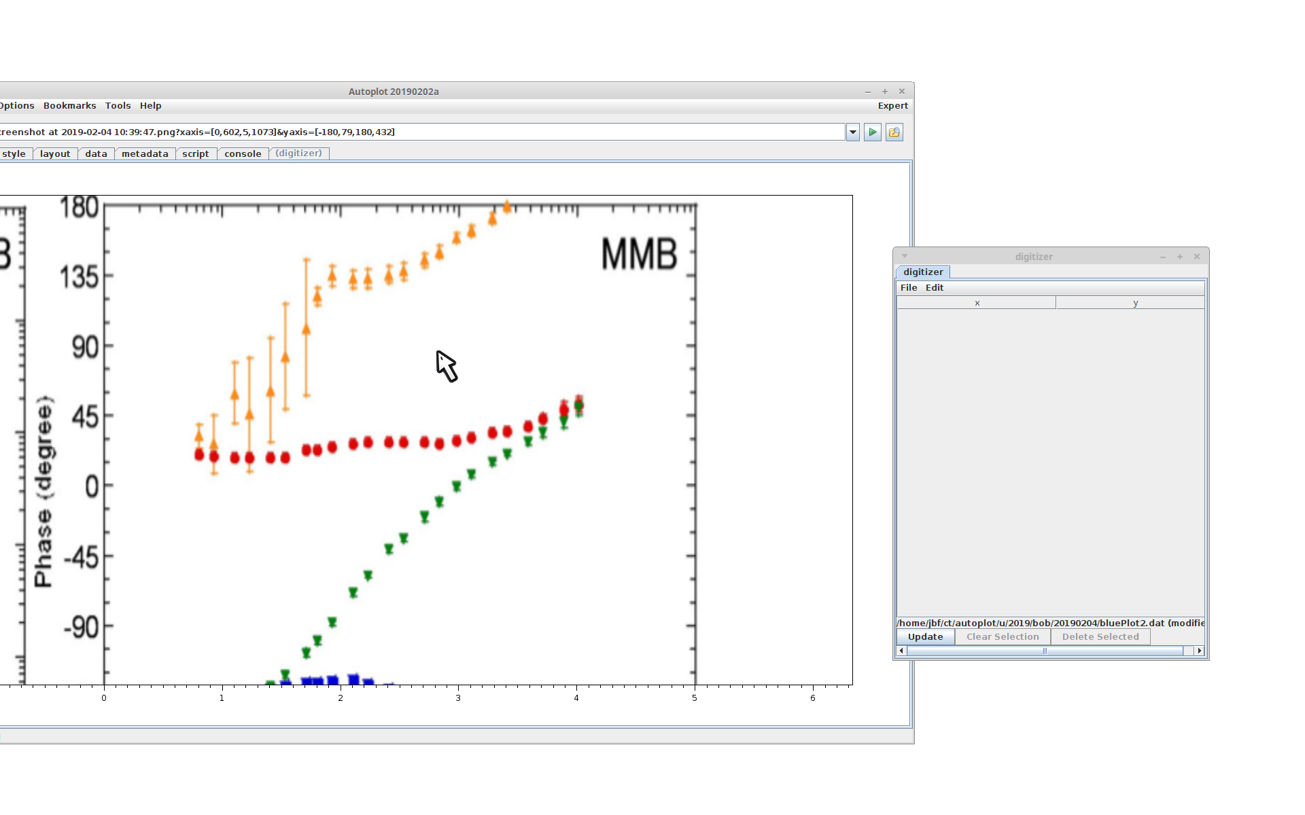Viewport: 1305px width, 815px height.
Task: Close the Autoplot window
Action: tap(902, 92)
